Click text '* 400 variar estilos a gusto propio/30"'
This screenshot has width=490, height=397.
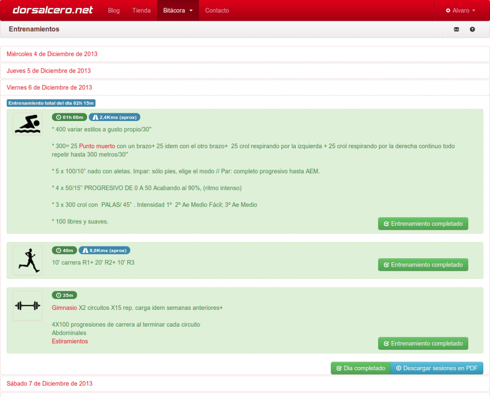click(x=101, y=130)
